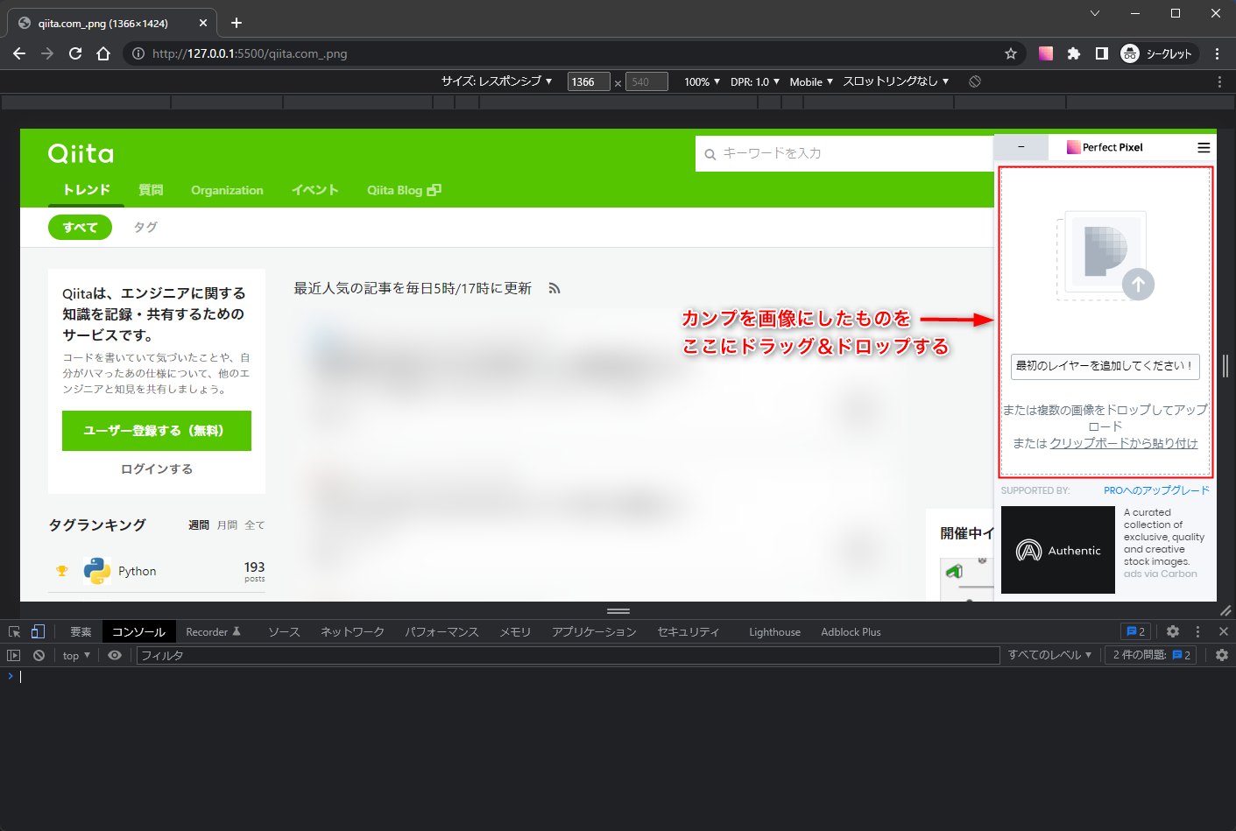This screenshot has width=1236, height=831.
Task: Click the クリップボードから貼り付け link
Action: click(x=1124, y=443)
